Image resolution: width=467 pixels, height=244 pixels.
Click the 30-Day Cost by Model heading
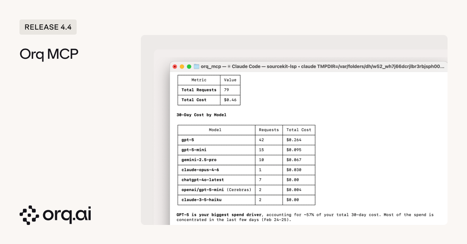[x=201, y=115]
